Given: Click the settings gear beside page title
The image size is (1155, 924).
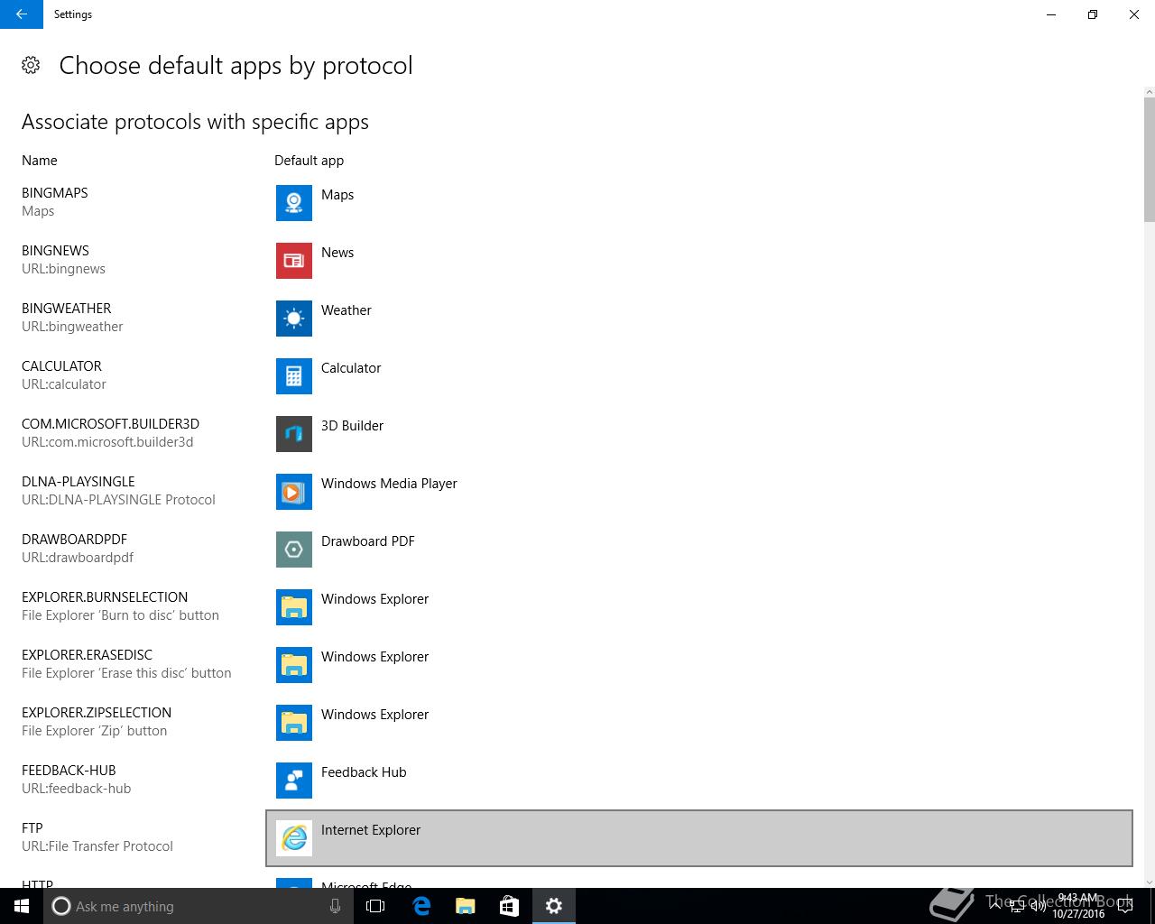Looking at the screenshot, I should [x=31, y=65].
